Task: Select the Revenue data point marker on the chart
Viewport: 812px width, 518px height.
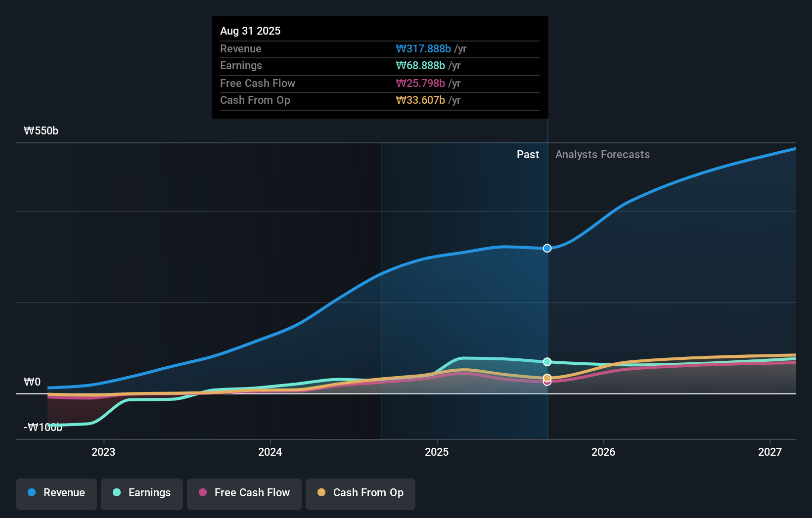Action: [x=547, y=249]
